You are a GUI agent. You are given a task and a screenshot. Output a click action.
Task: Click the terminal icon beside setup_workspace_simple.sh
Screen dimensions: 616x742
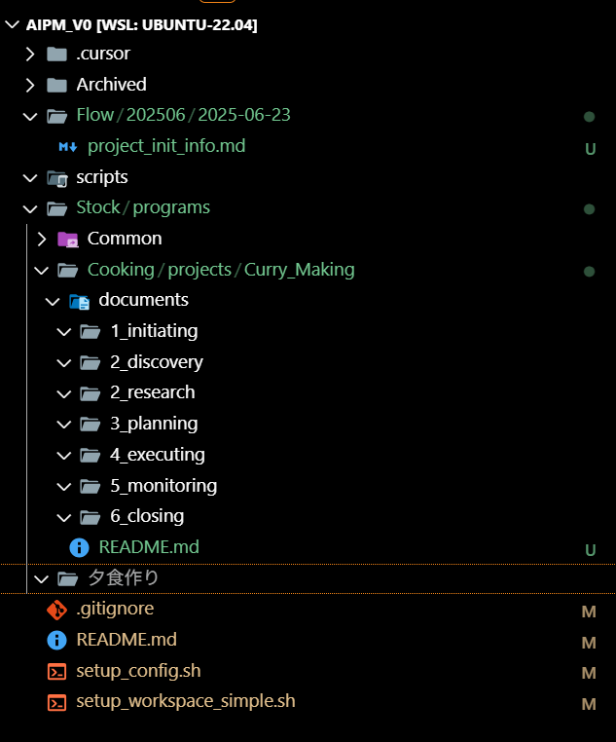pos(57,702)
